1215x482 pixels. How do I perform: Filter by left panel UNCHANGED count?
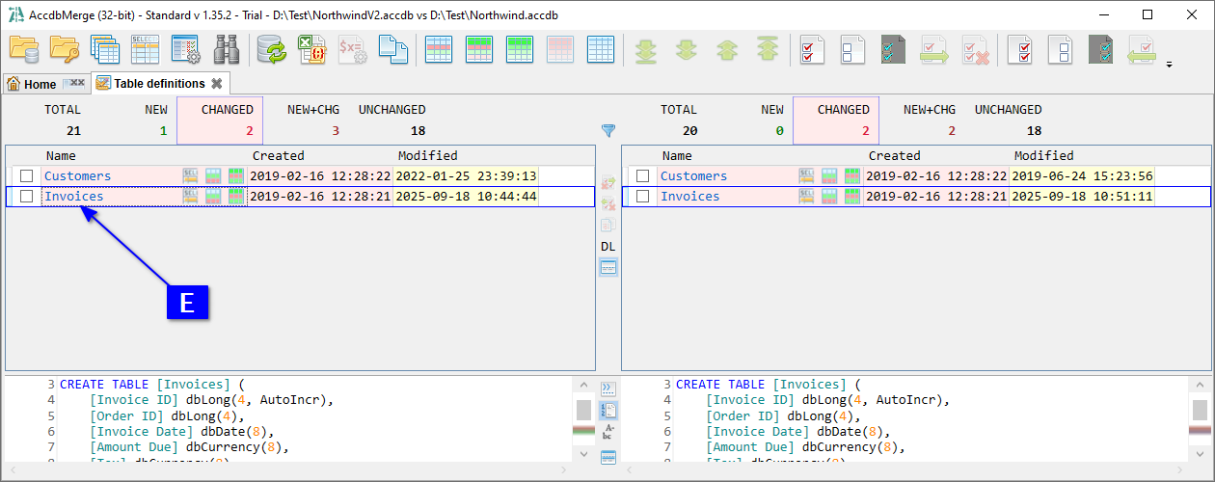[392, 120]
